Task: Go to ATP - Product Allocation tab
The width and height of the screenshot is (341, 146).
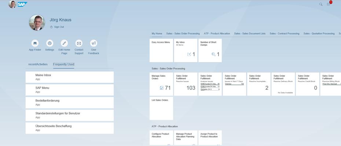Action: (217, 34)
